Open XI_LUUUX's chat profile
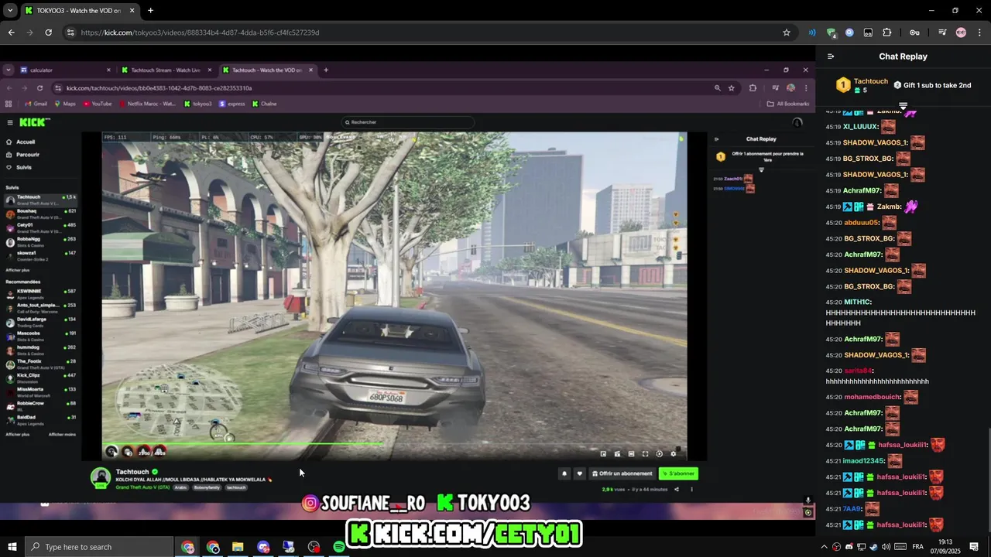Image resolution: width=991 pixels, height=557 pixels. tap(860, 127)
